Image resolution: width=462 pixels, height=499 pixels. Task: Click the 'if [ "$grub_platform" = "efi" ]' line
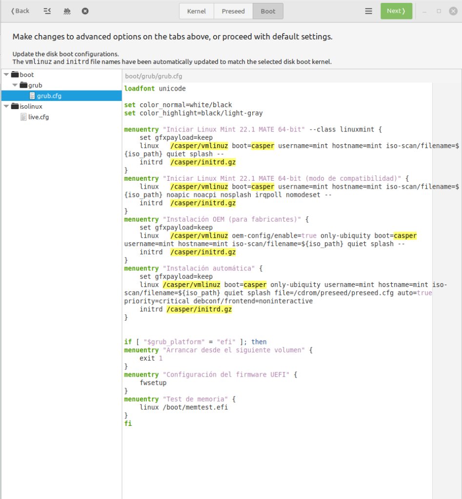[x=195, y=342]
